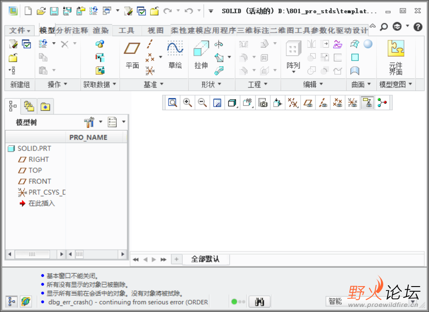Toggle datum point display in view toolbar
The image size is (429, 312).
[337, 103]
